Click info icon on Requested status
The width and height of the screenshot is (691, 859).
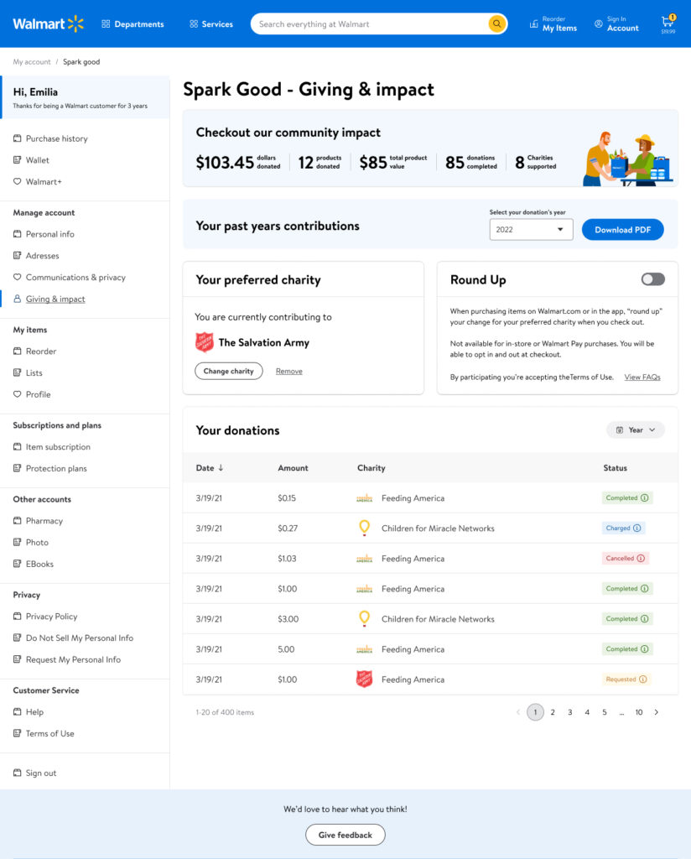[643, 679]
